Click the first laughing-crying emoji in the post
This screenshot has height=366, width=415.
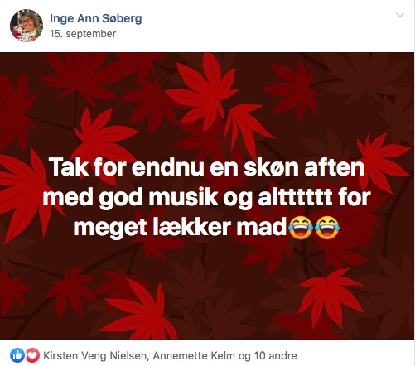pyautogui.click(x=301, y=228)
